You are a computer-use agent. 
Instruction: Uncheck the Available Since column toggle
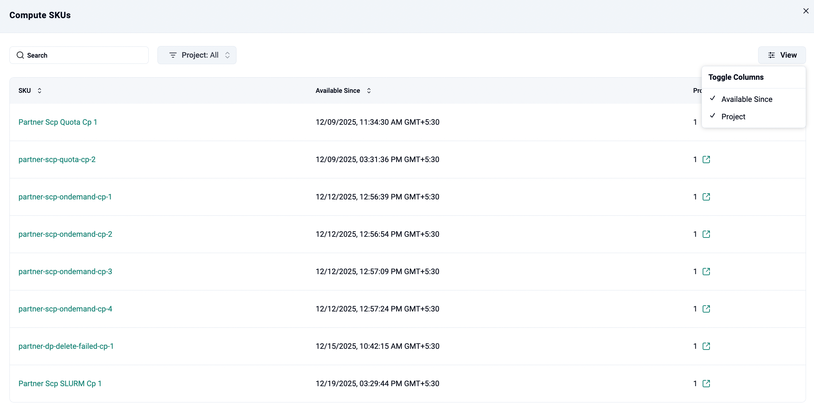pos(747,99)
